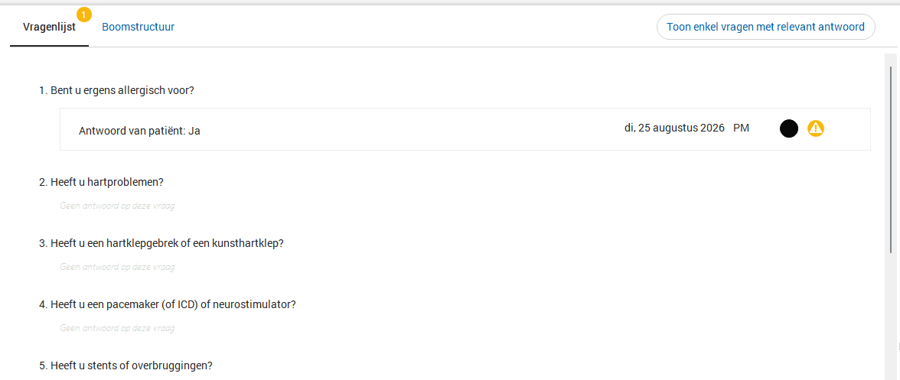
Task: Click the scrollbar track below the thumb
Action: pyautogui.click(x=890, y=317)
